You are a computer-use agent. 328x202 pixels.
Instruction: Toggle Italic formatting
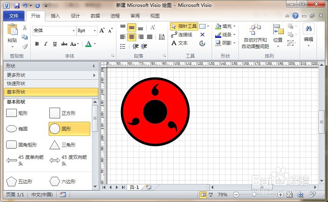pos(46,44)
